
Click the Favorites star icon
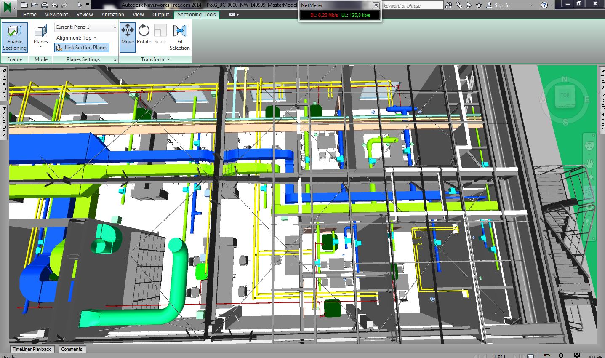pos(479,5)
